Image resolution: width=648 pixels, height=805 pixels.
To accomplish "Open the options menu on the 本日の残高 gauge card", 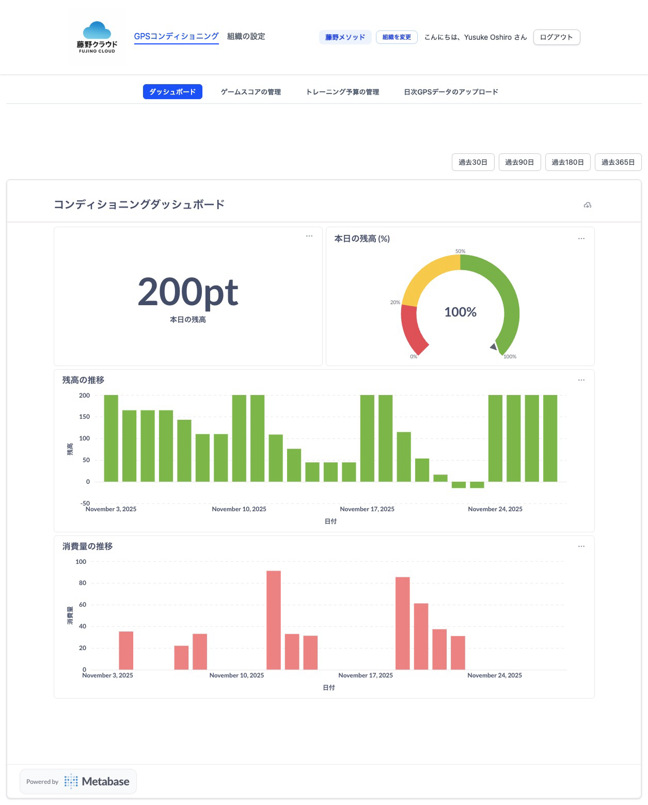I will click(581, 238).
